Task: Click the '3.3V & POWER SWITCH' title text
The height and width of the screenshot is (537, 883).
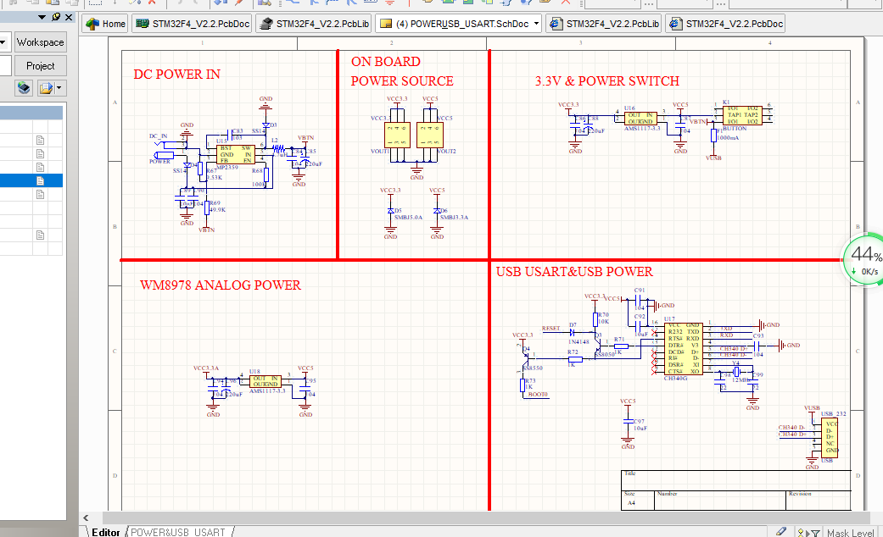Action: point(607,81)
